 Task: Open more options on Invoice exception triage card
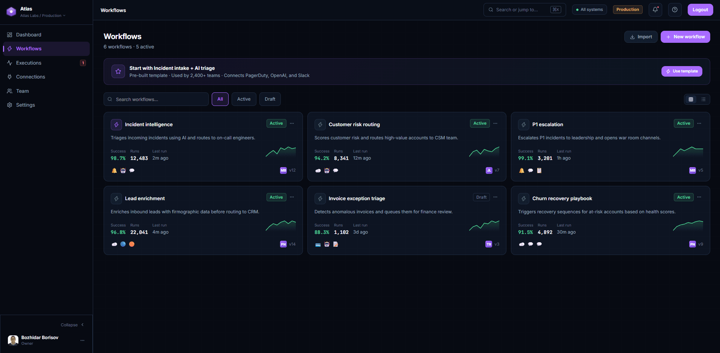point(496,198)
